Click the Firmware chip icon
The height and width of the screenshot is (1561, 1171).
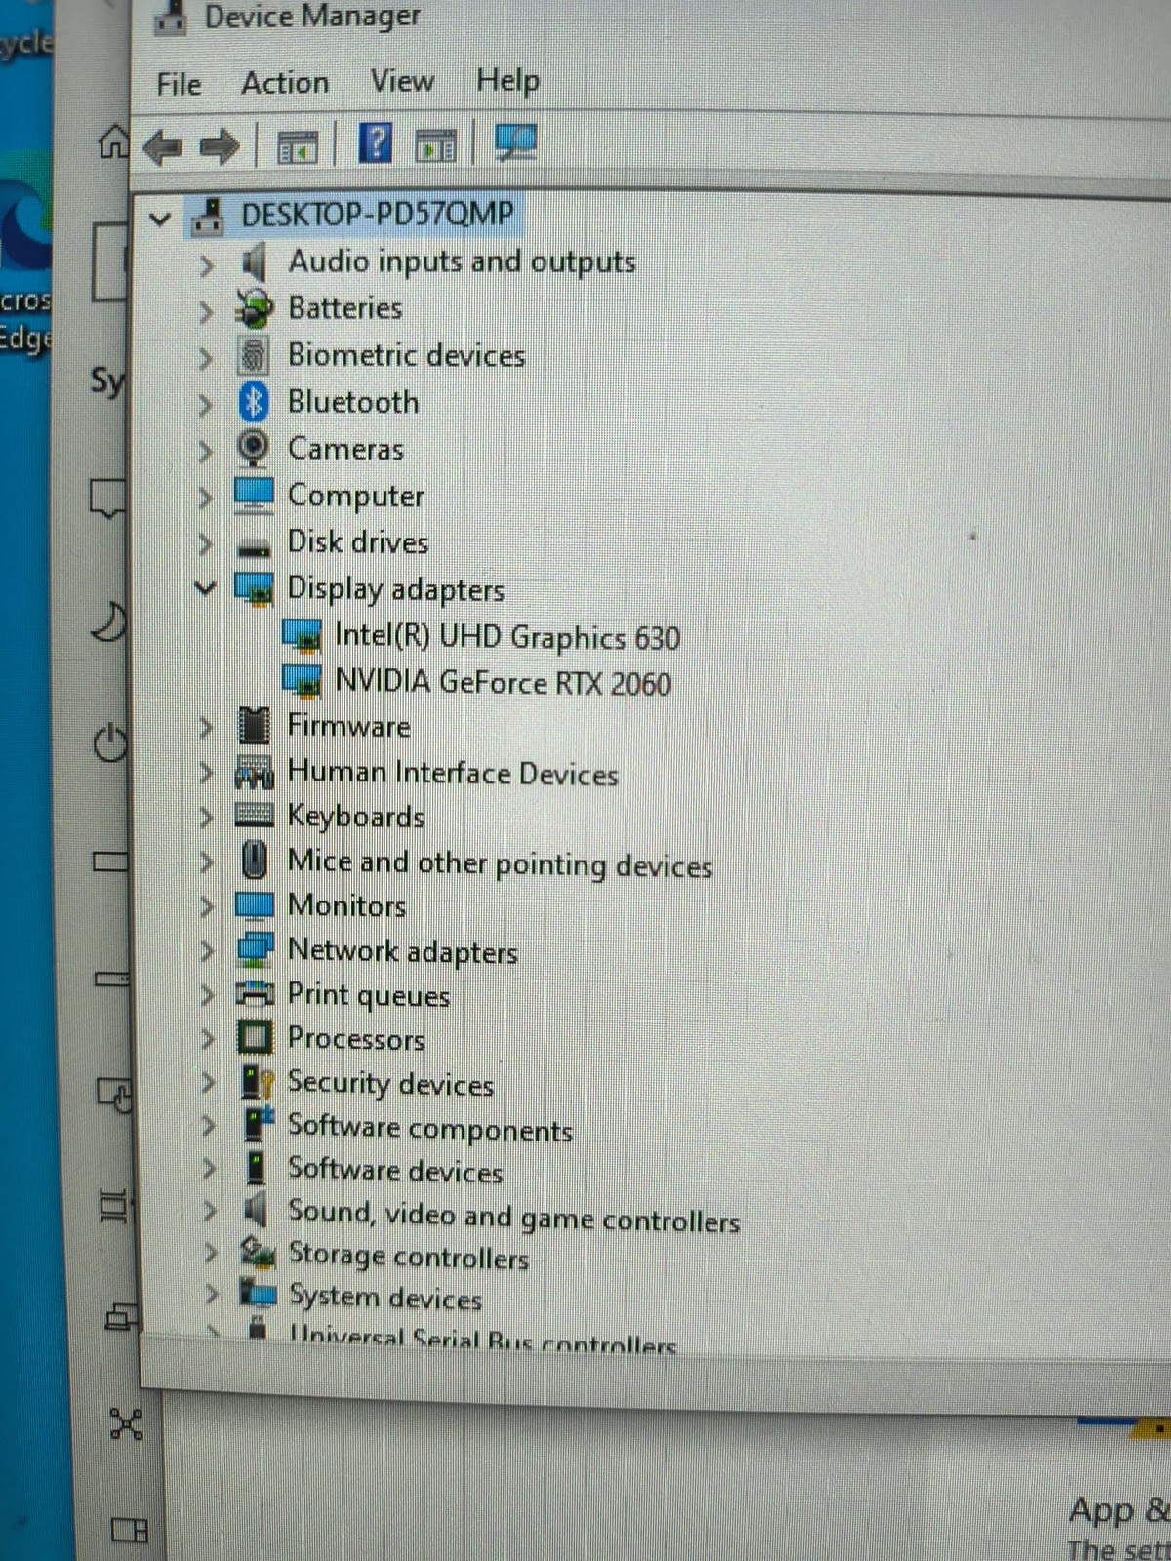click(x=254, y=725)
